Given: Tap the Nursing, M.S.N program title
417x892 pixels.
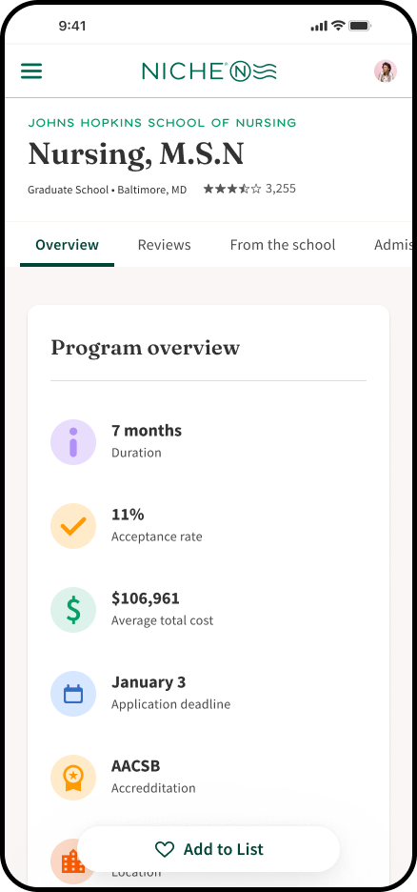Looking at the screenshot, I should 136,154.
